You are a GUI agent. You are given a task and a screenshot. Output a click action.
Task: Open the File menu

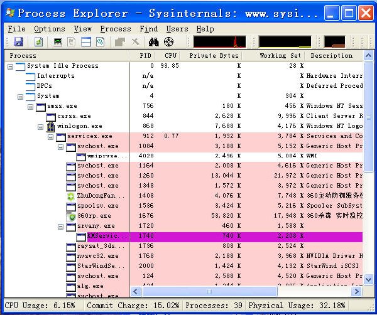click(16, 29)
